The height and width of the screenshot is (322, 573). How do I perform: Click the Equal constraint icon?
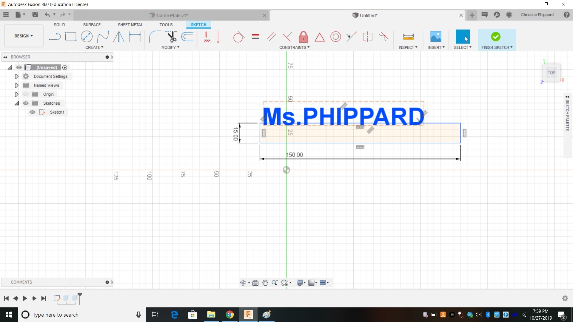[255, 37]
